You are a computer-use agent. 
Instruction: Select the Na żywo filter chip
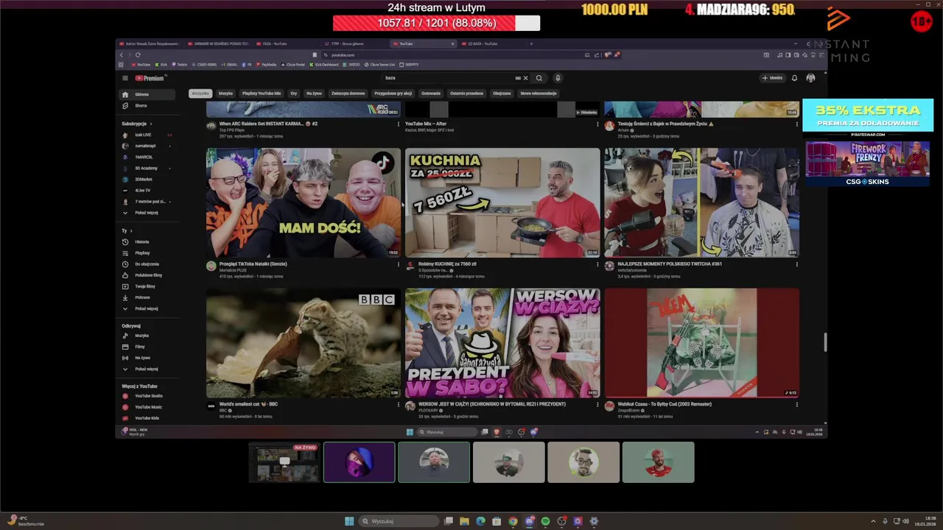(x=315, y=93)
